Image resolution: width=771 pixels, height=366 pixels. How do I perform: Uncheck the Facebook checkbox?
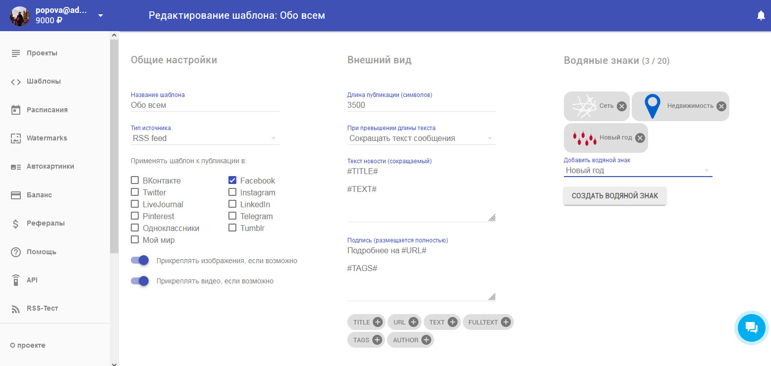(232, 181)
